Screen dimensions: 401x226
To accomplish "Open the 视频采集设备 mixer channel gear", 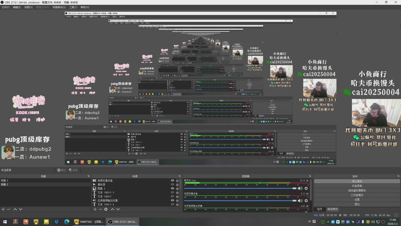I will pos(306,200).
